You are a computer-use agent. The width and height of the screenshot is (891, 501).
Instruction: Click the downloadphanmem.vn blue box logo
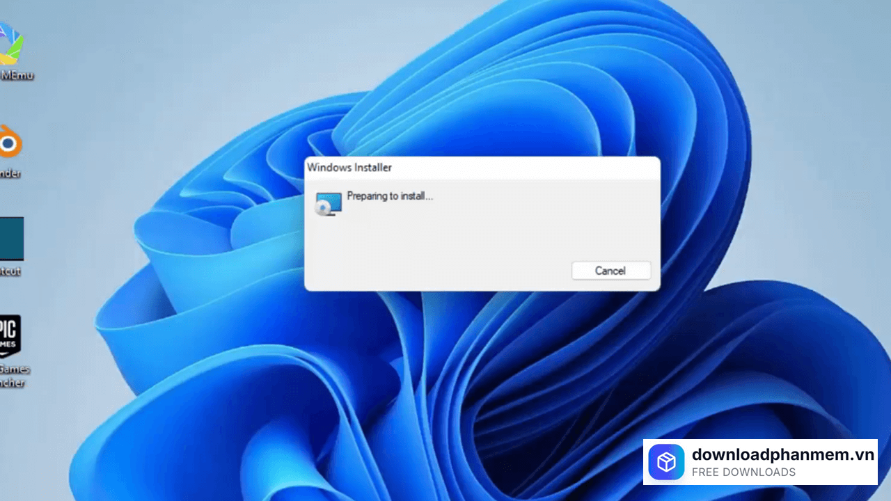tap(666, 462)
